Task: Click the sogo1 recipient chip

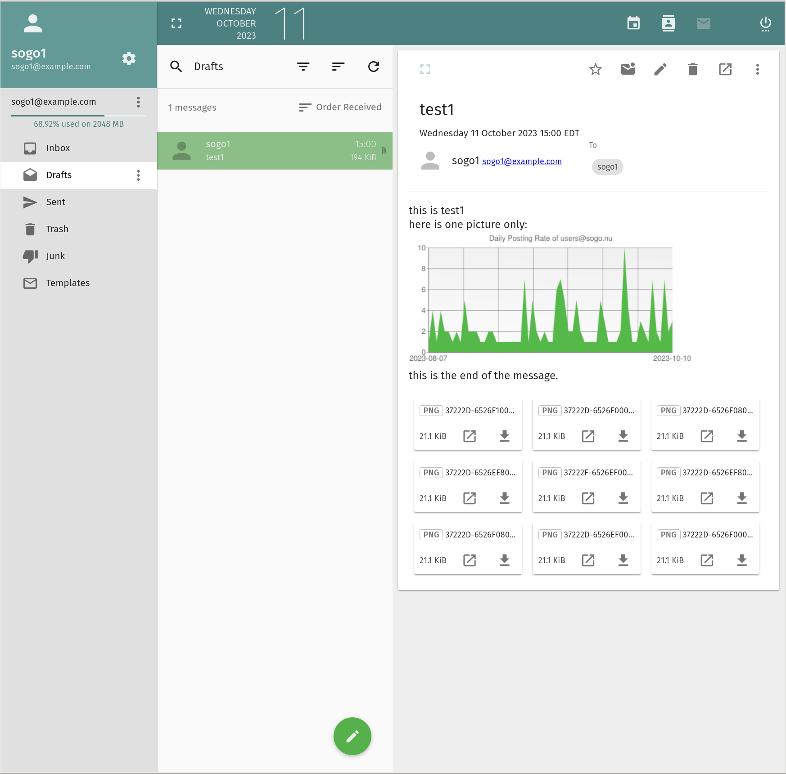Action: (x=607, y=167)
